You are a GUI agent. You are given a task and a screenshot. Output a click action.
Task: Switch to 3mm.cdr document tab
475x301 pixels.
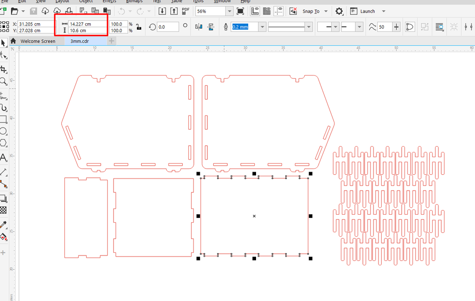pyautogui.click(x=80, y=41)
